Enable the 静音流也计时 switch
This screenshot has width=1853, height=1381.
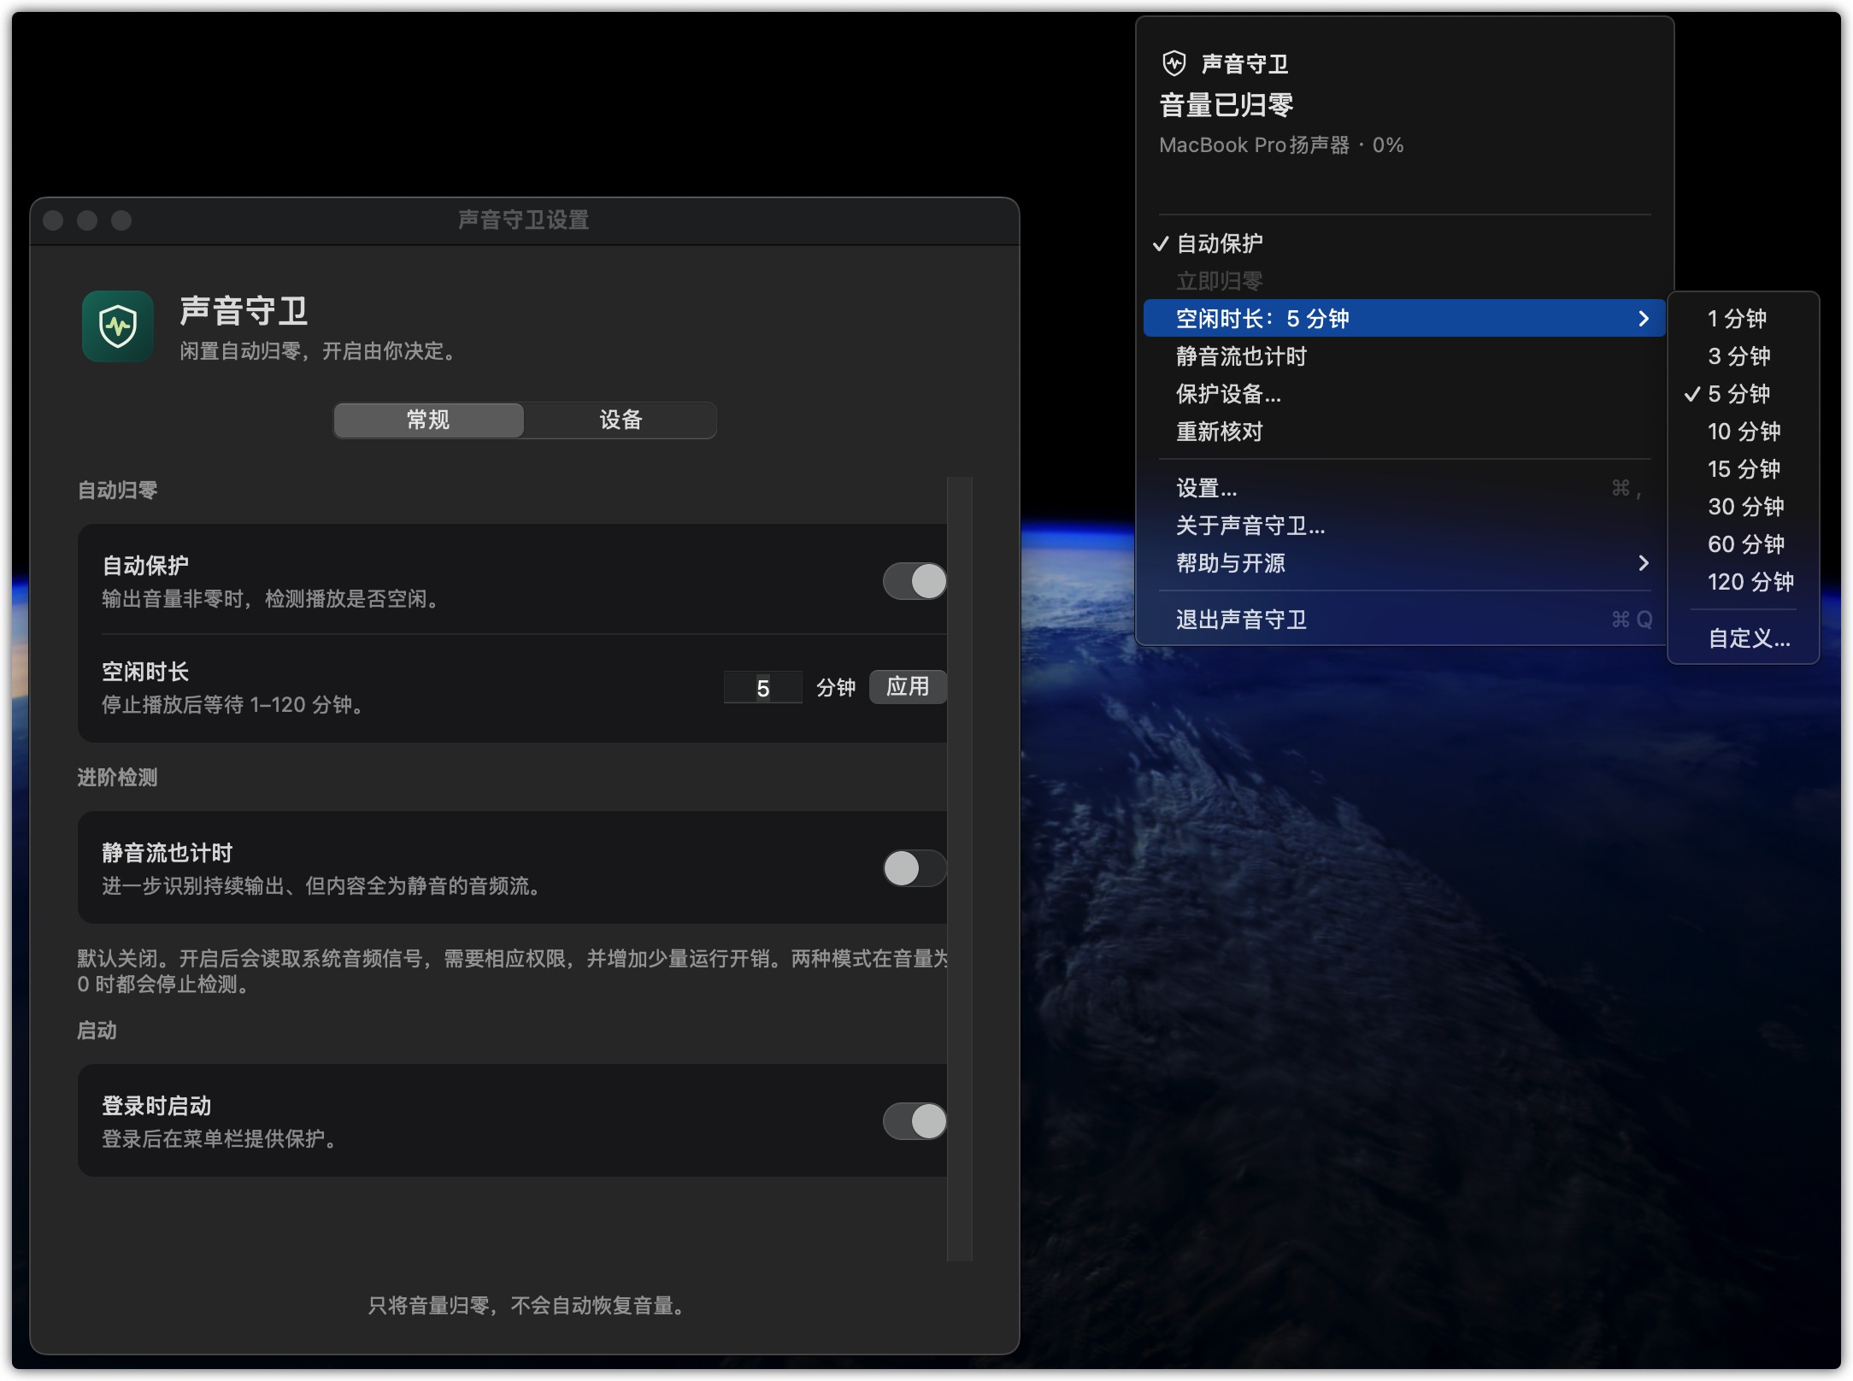[x=915, y=868]
